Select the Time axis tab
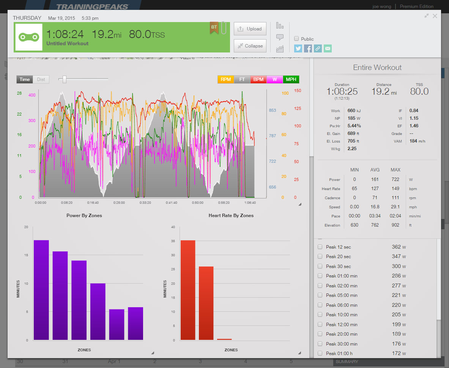Screen dimensions: 449x368 click(x=25, y=79)
